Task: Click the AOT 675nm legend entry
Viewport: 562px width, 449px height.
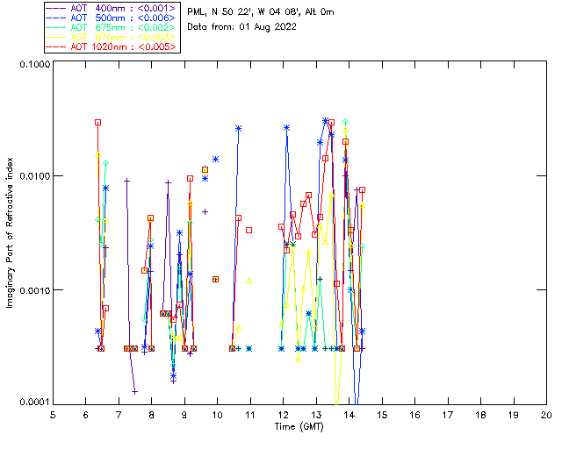Action: coord(112,27)
